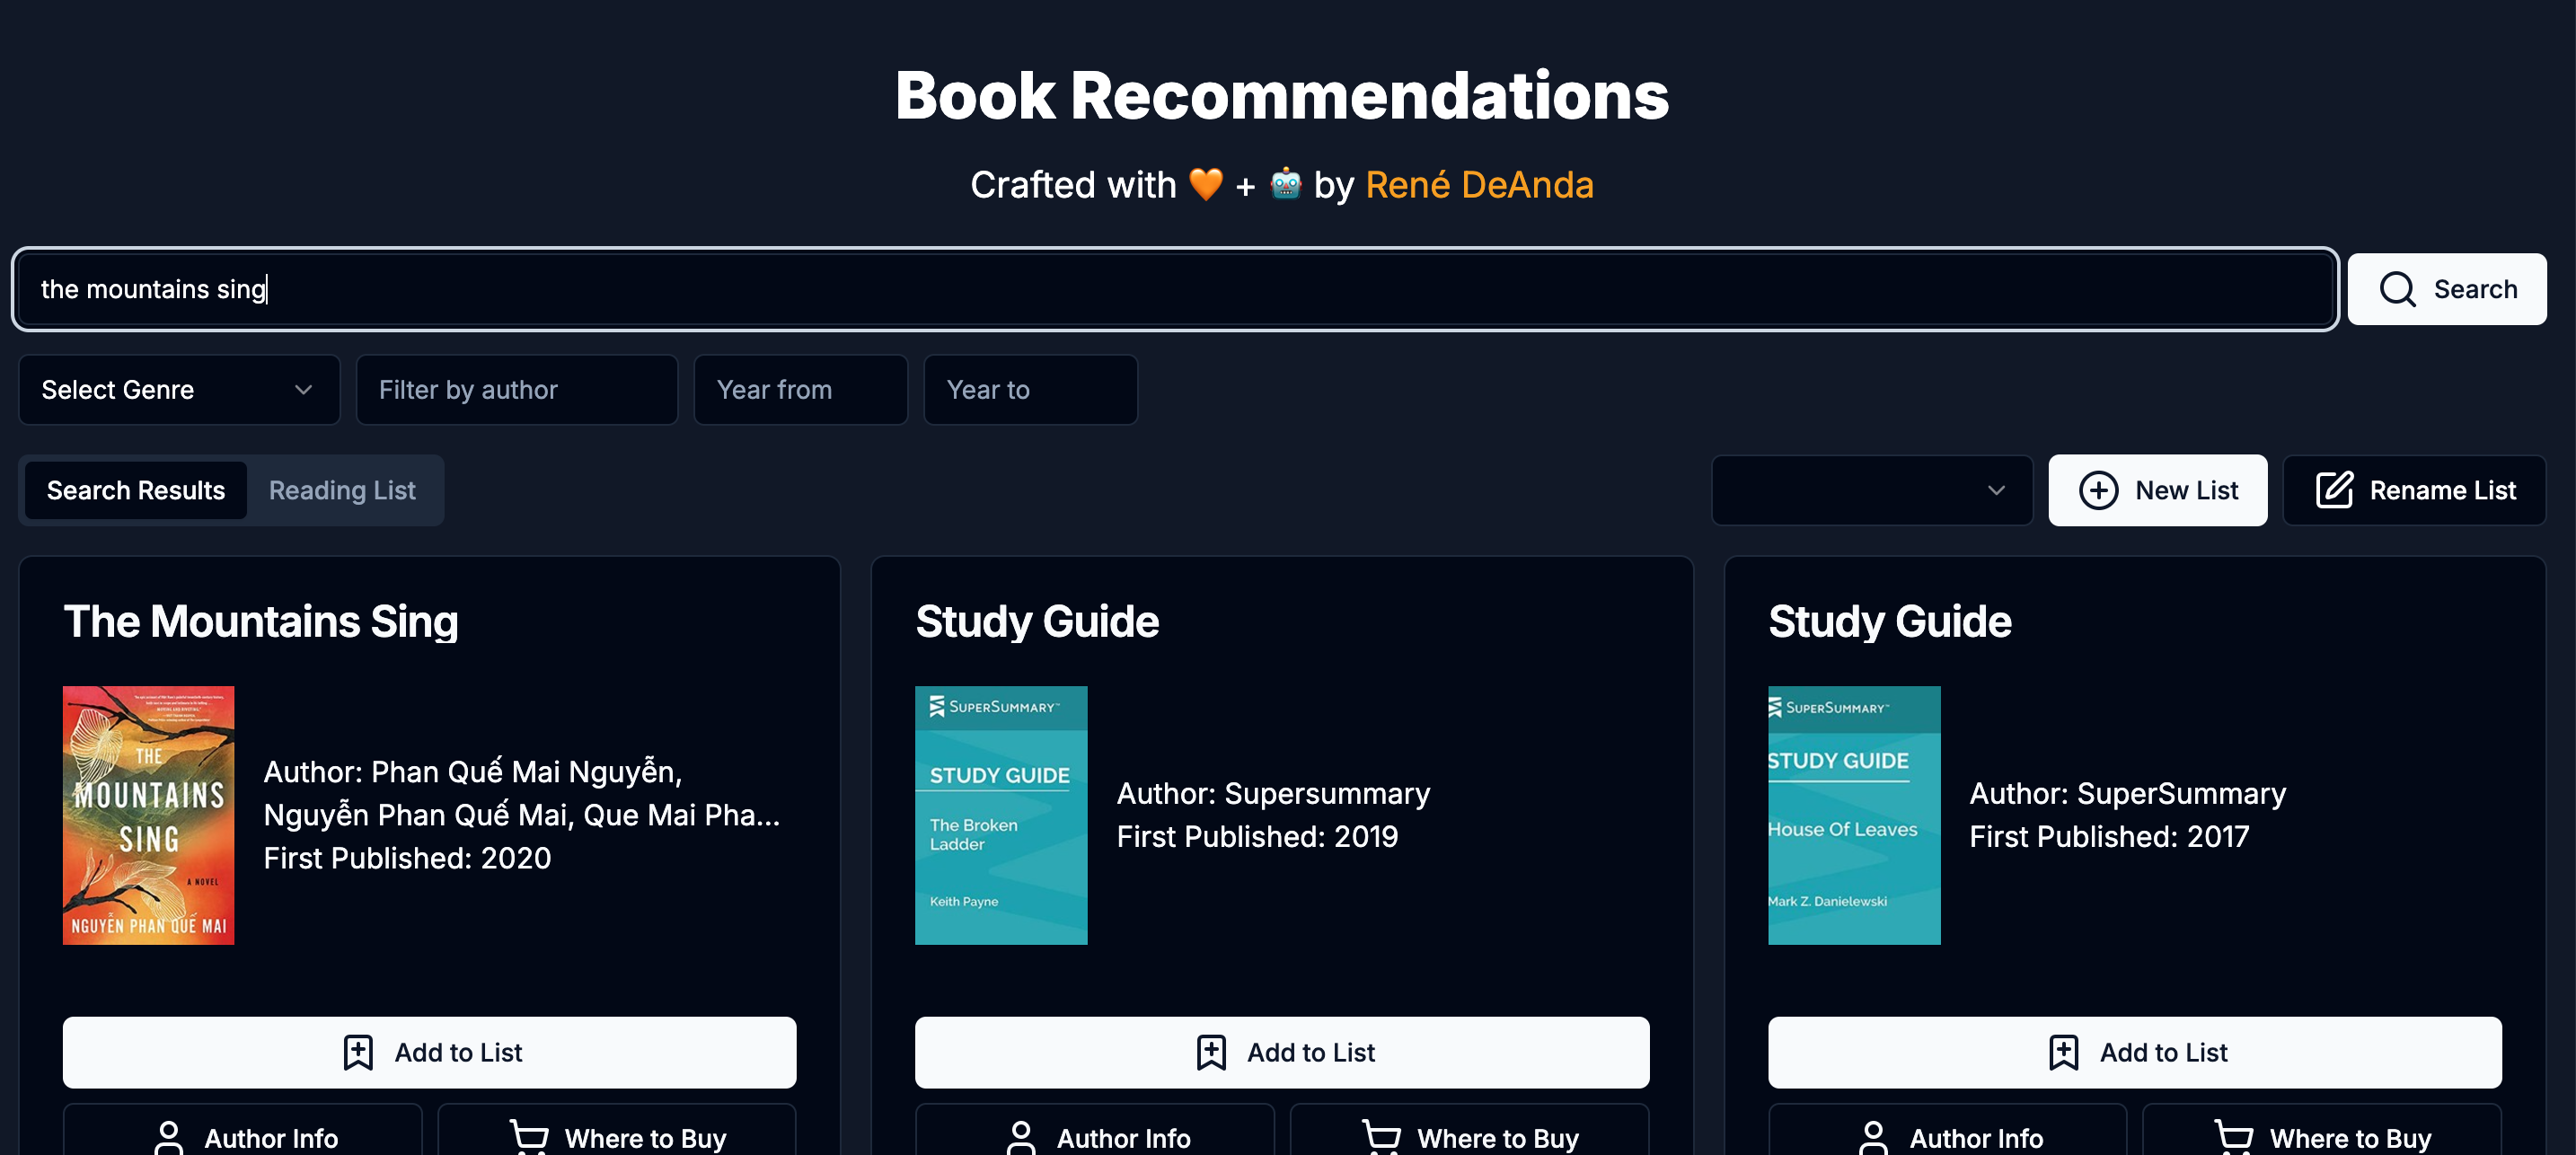The image size is (2576, 1155).
Task: Open the René DeAnda link
Action: click(1478, 185)
